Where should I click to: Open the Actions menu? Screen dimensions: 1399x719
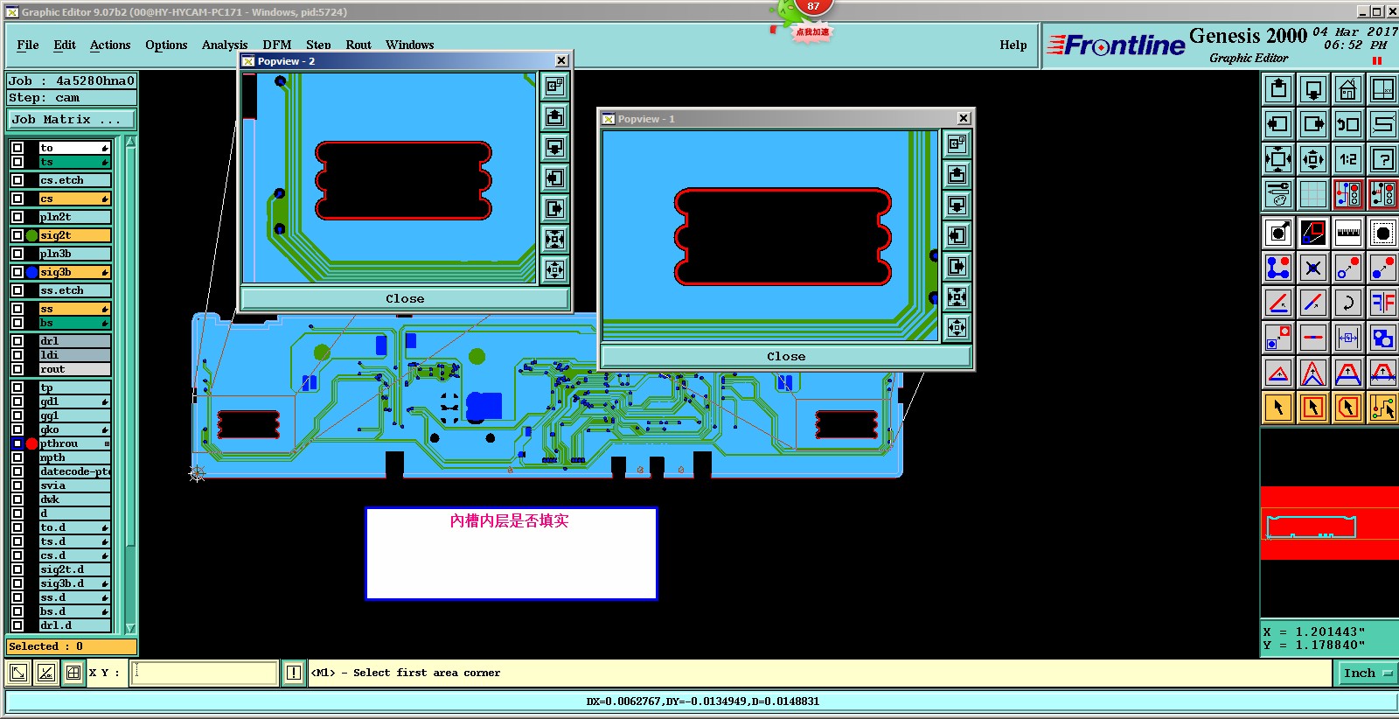pos(110,45)
